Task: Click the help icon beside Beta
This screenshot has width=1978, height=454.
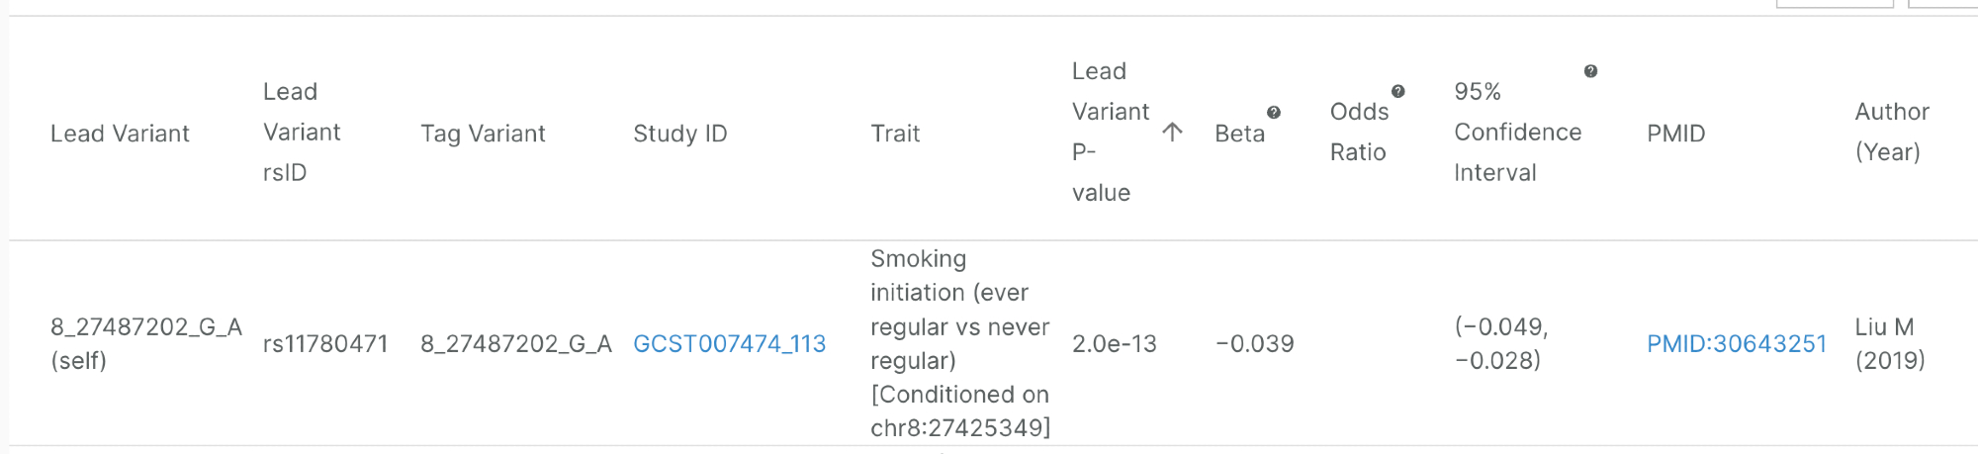Action: coord(1274,113)
